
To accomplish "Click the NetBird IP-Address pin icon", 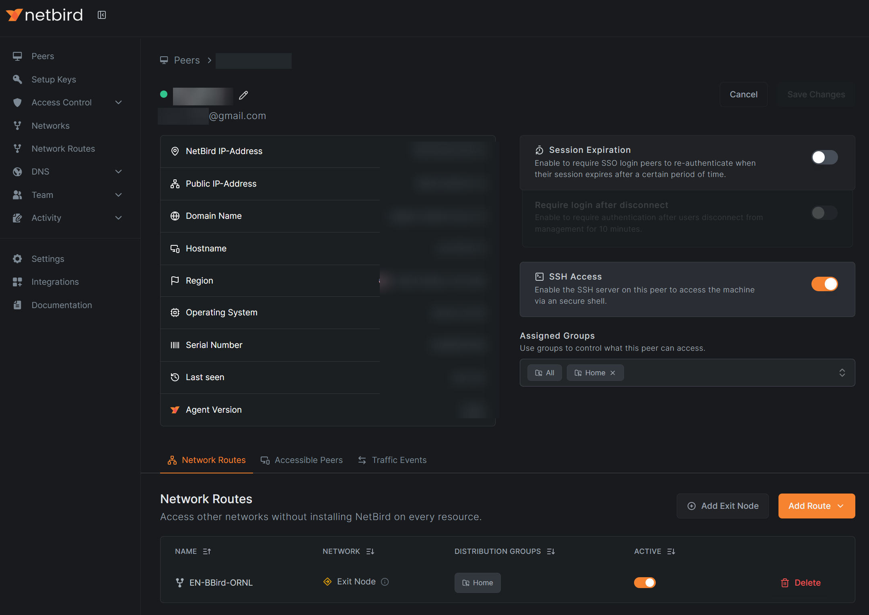I will pyautogui.click(x=175, y=151).
